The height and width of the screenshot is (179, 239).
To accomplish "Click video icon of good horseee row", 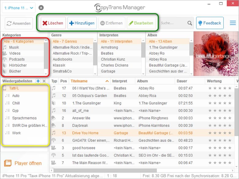I will click(x=54, y=148).
